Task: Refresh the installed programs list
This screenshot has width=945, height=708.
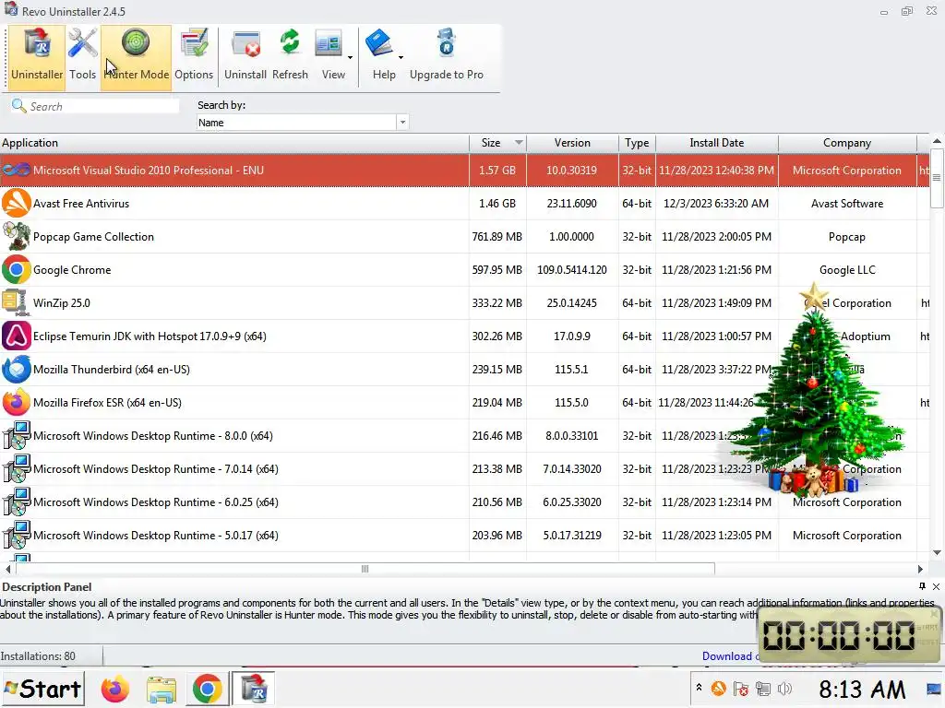Action: (x=290, y=55)
